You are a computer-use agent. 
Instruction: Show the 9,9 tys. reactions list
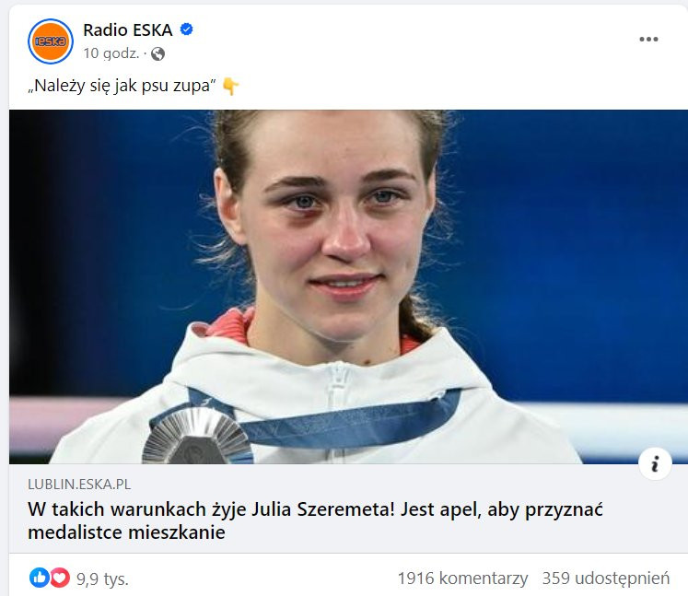pyautogui.click(x=102, y=578)
